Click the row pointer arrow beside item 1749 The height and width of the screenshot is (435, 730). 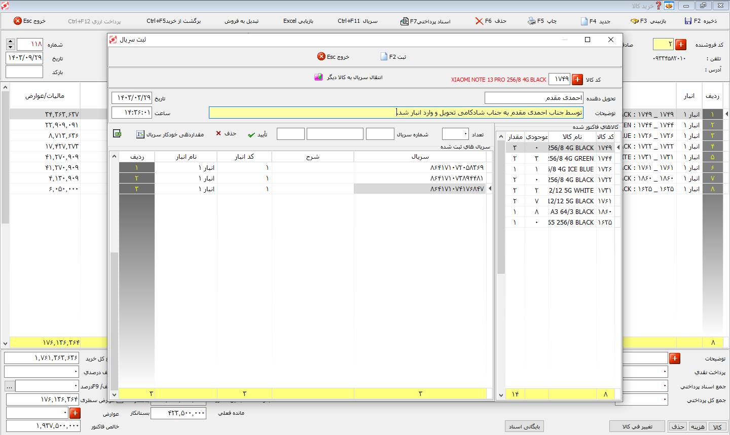click(618, 148)
